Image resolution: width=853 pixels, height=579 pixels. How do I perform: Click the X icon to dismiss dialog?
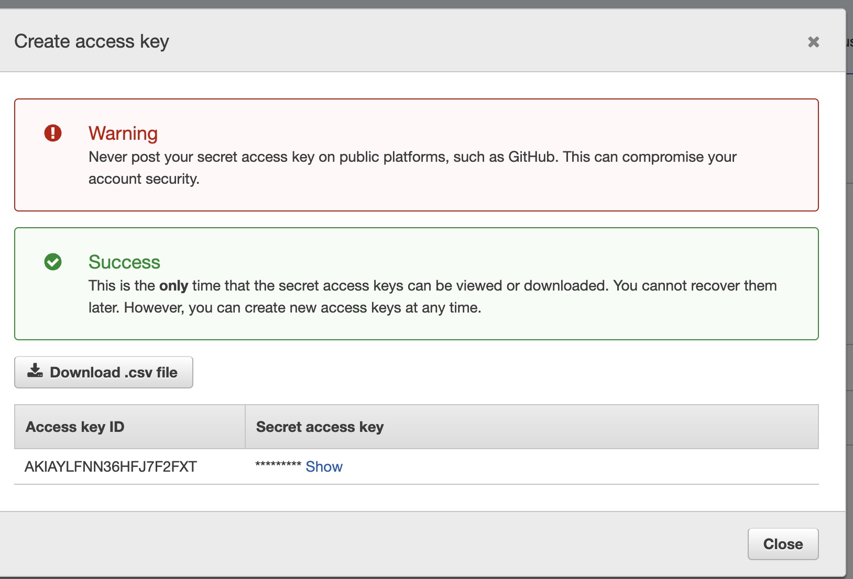click(813, 42)
